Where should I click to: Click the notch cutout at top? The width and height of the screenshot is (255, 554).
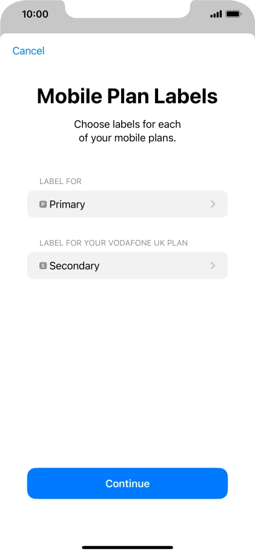pos(127,9)
